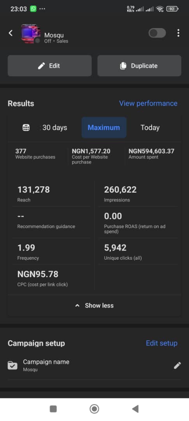Image resolution: width=189 pixels, height=421 pixels.
Task: Open the three-dot overflow menu
Action: coord(178,33)
